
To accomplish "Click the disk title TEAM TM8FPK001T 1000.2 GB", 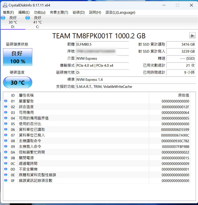I will [99, 36].
